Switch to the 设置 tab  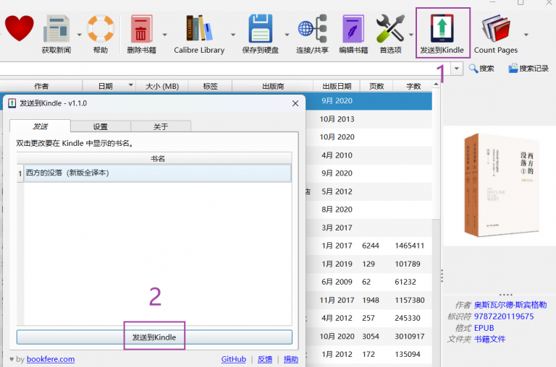[x=101, y=126]
